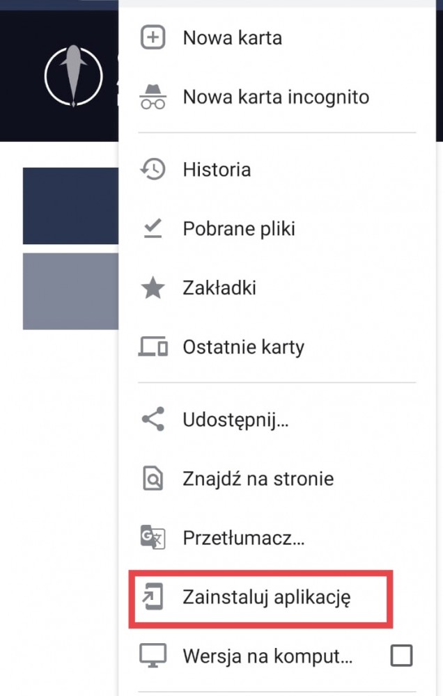Tick the Wersja na komputer checkbox
This screenshot has width=443, height=696.
[401, 656]
